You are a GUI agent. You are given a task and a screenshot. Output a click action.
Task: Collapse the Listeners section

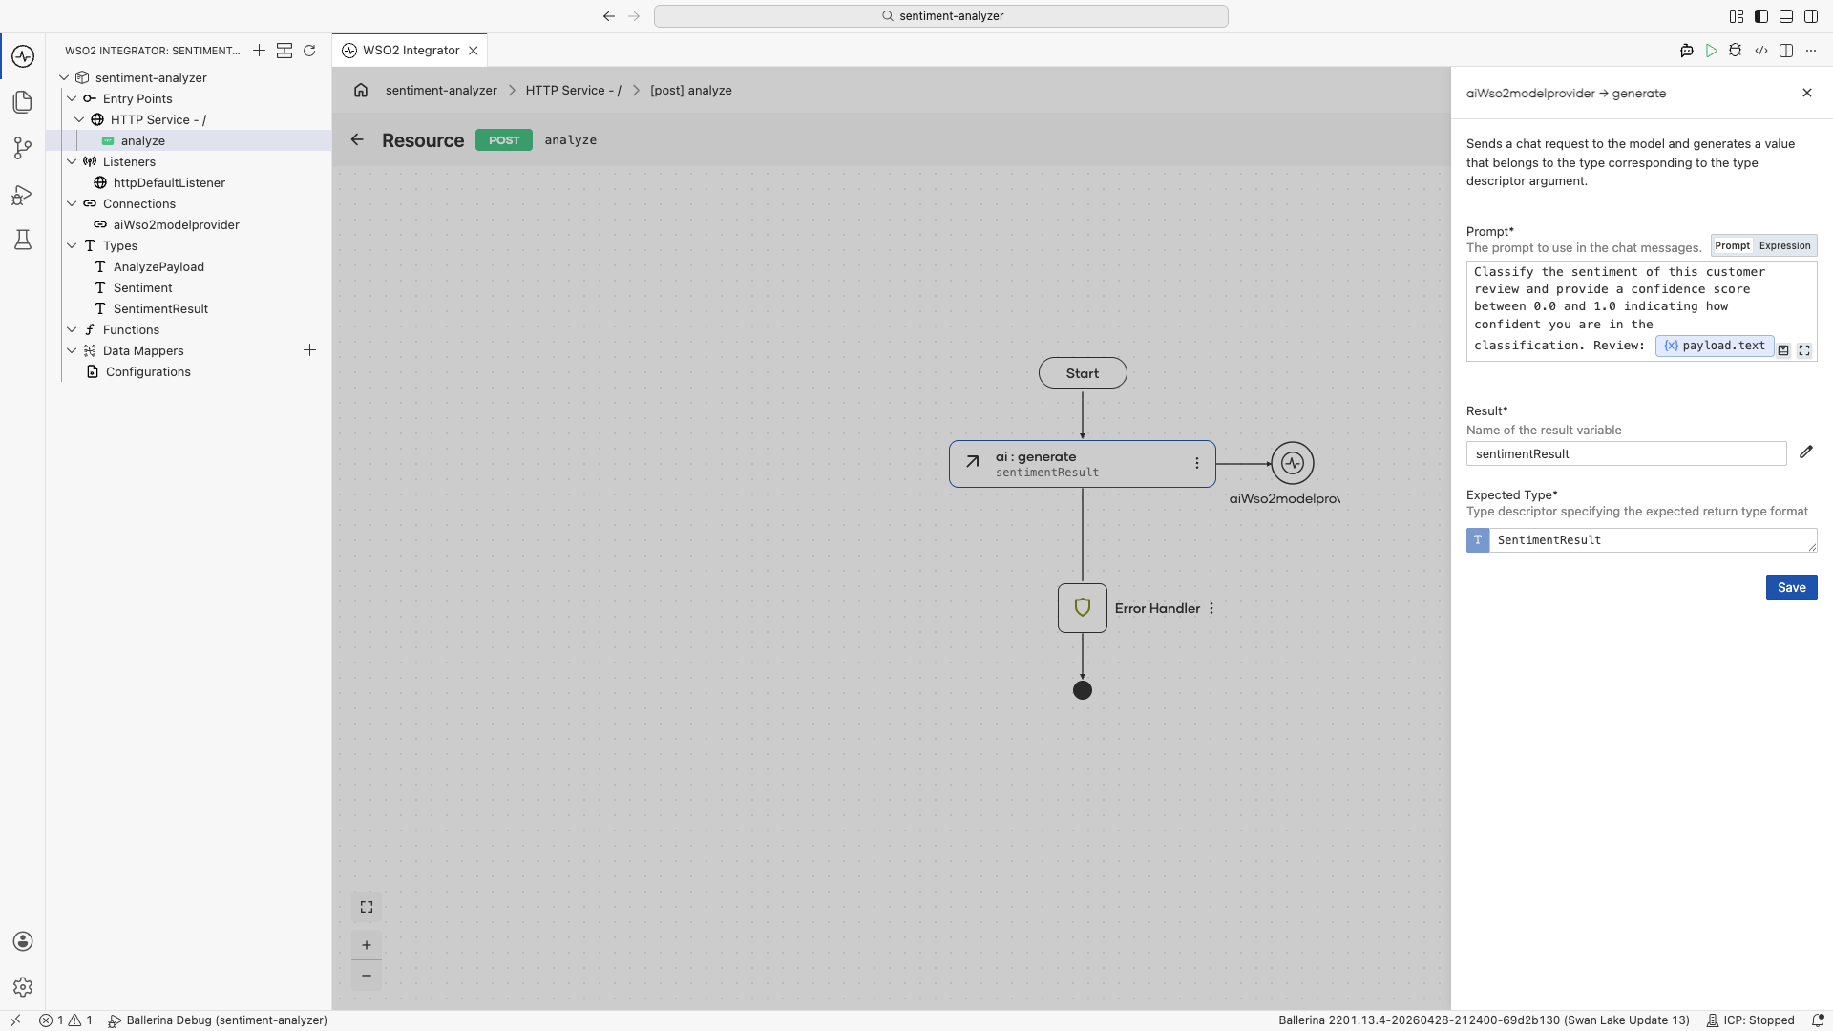point(72,161)
